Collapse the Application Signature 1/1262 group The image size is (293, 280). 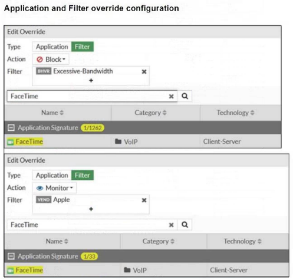[11, 128]
